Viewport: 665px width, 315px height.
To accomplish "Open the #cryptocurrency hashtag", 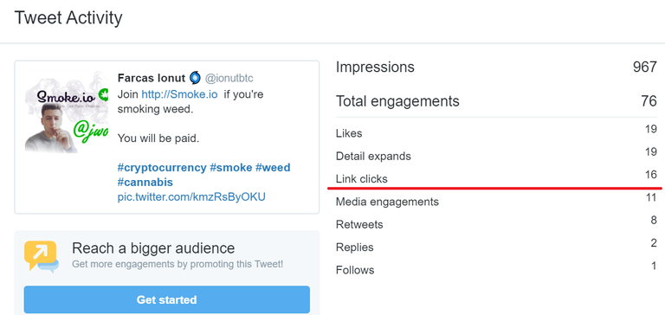I will pyautogui.click(x=162, y=168).
